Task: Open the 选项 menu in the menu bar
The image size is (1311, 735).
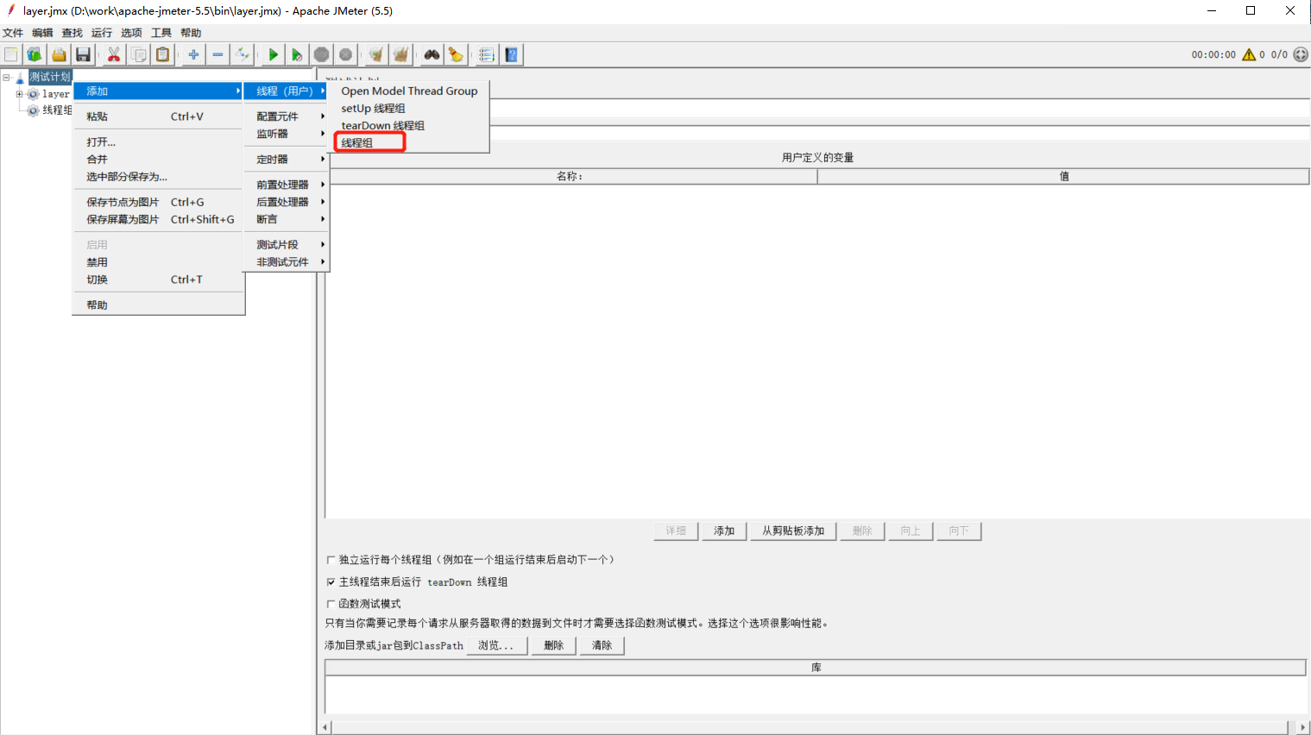Action: (131, 33)
